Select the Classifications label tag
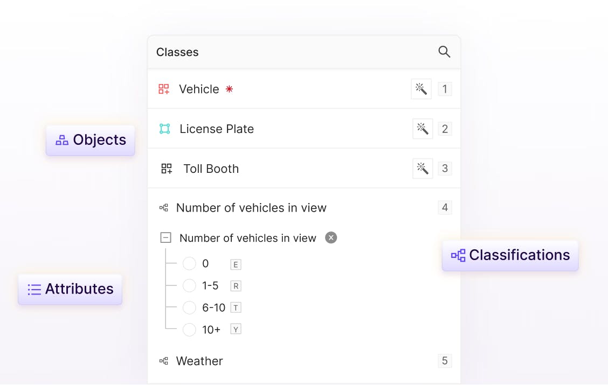The image size is (608, 385). pos(510,255)
